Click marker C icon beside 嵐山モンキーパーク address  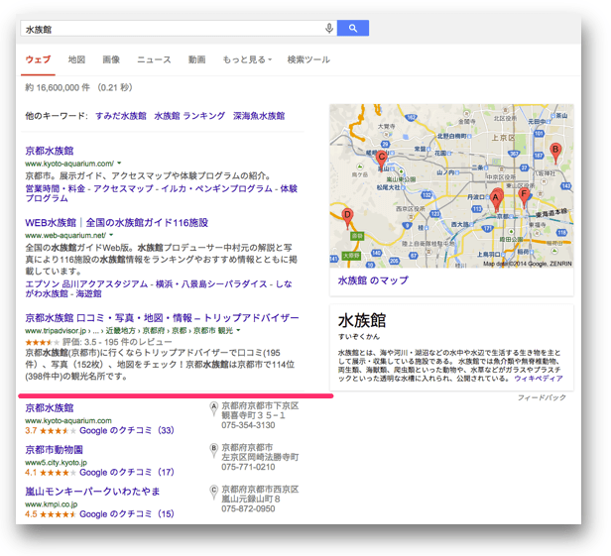click(213, 492)
